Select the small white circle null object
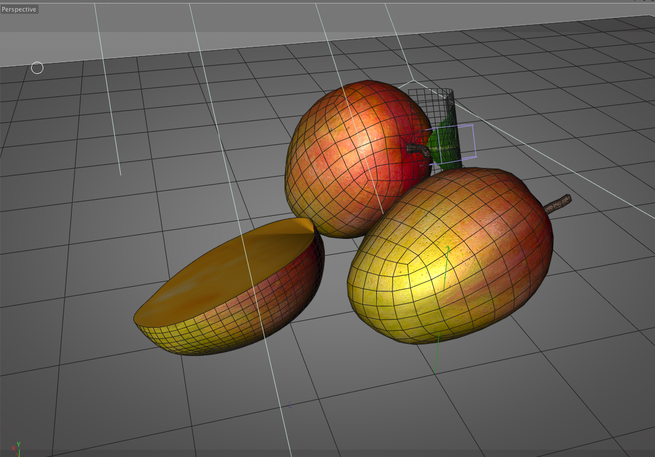The width and height of the screenshot is (655, 457). click(x=38, y=68)
